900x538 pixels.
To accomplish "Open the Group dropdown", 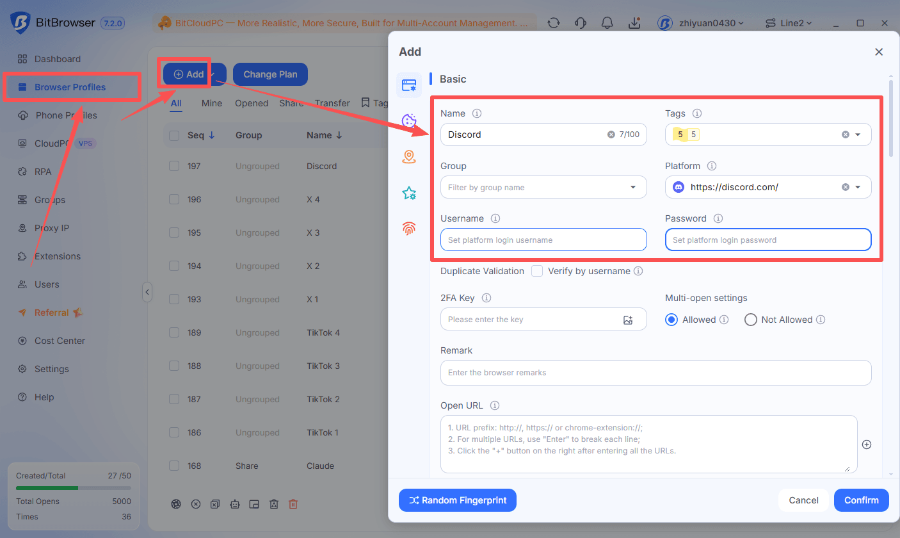I will click(x=543, y=187).
